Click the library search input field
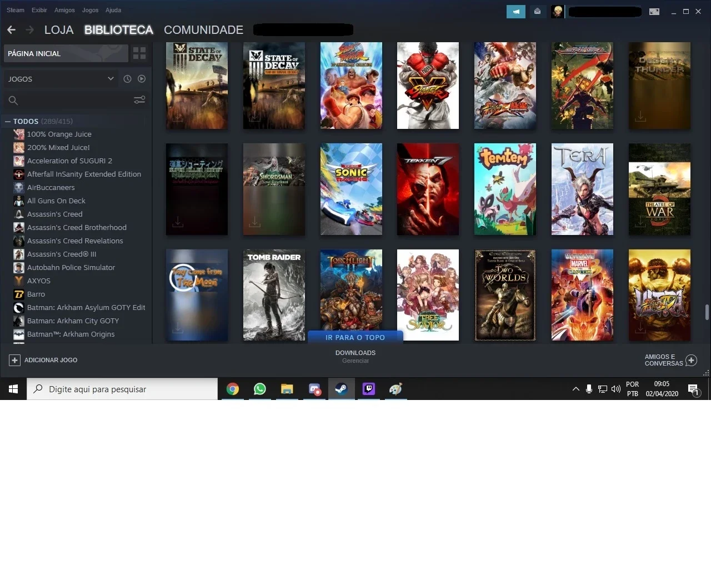Image resolution: width=711 pixels, height=570 pixels. (x=75, y=101)
